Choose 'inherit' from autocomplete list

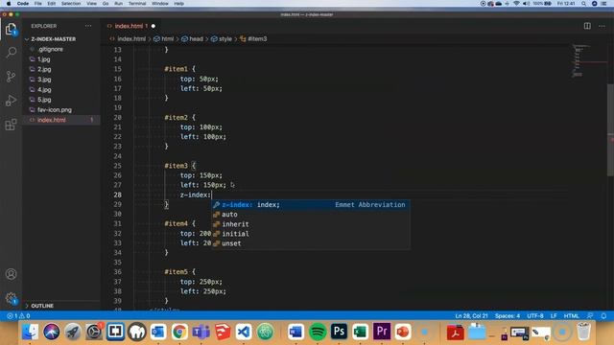(311, 224)
